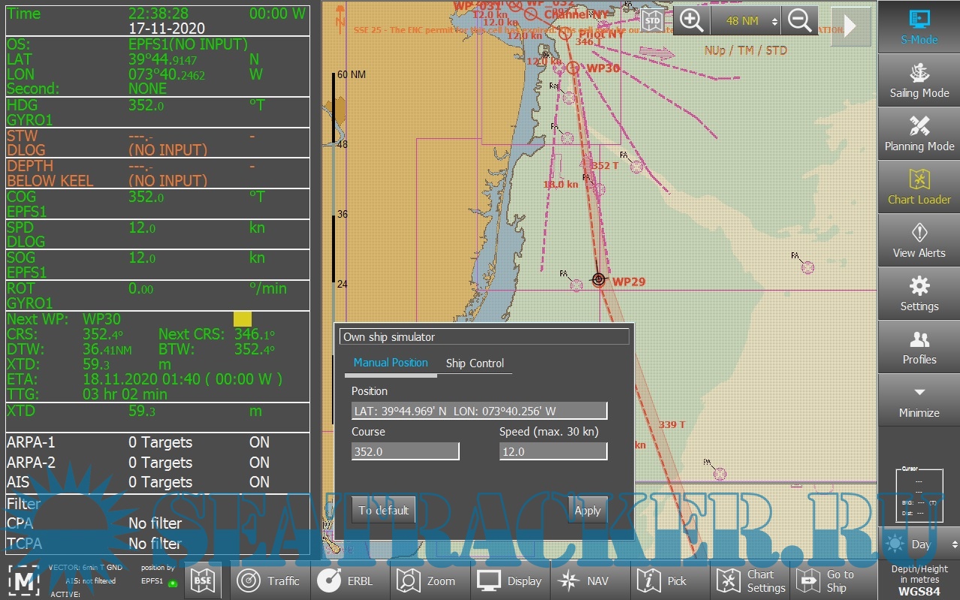Viewport: 960px width, 600px height.
Task: Click the To default button
Action: point(383,511)
